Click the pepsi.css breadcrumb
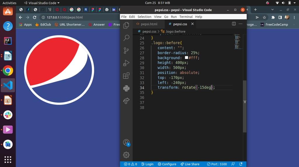Viewport: 299px width, 167px height. (x=149, y=31)
